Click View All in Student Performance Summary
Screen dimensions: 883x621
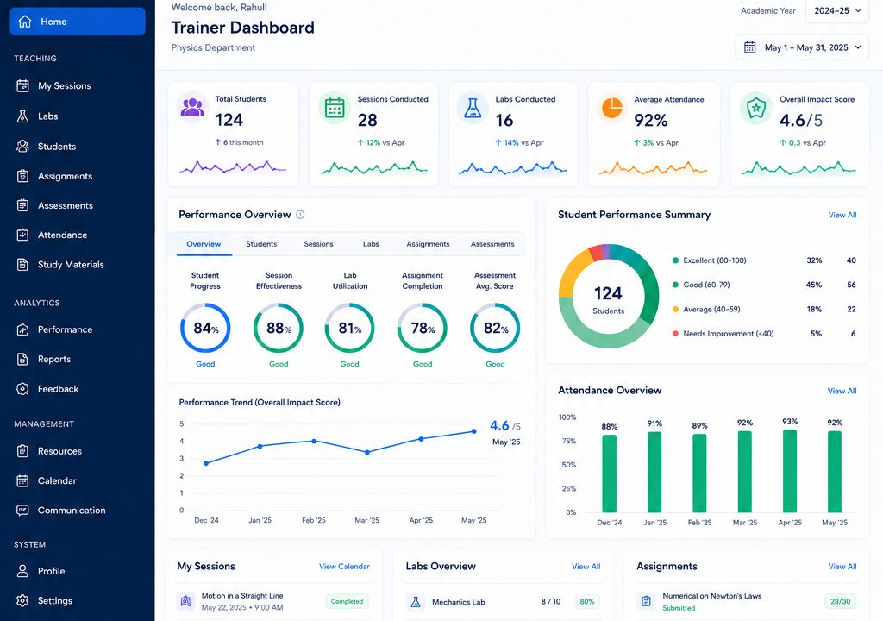point(842,215)
